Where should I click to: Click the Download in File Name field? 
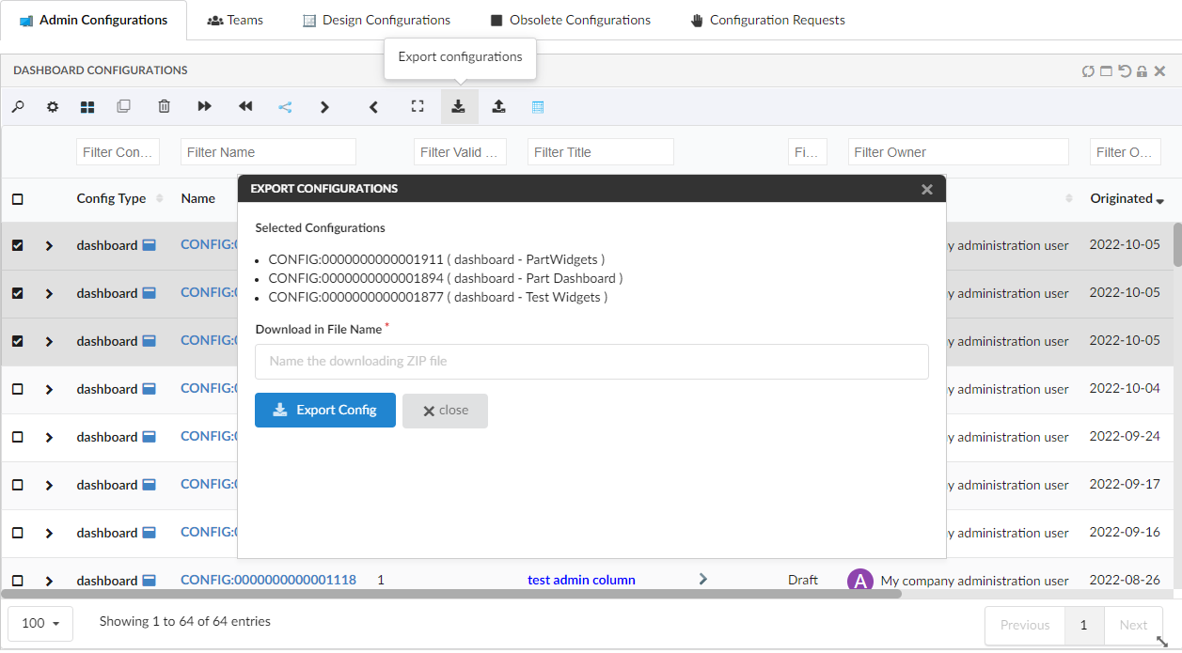pyautogui.click(x=591, y=362)
